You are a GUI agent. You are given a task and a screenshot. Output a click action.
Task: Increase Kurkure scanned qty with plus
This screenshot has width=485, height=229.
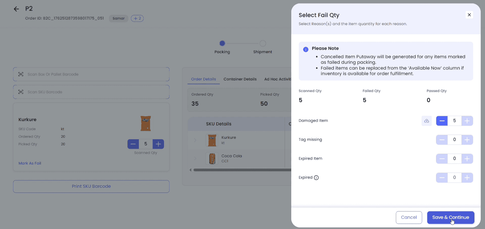tap(158, 144)
